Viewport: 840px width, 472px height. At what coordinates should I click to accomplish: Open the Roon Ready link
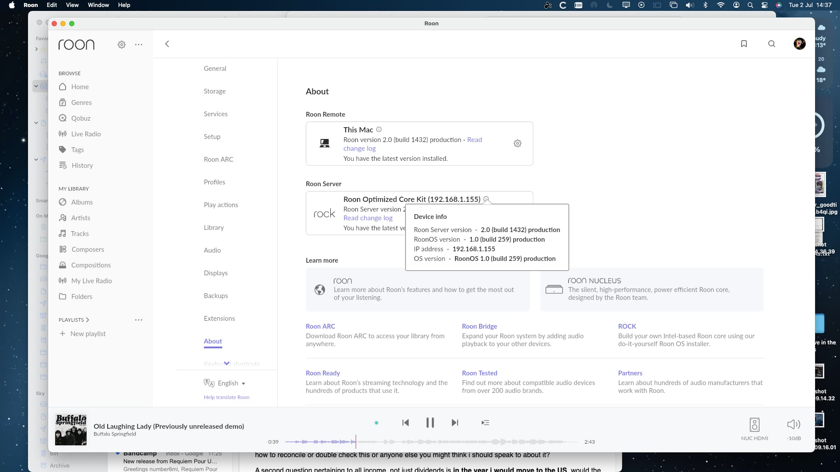click(x=323, y=373)
